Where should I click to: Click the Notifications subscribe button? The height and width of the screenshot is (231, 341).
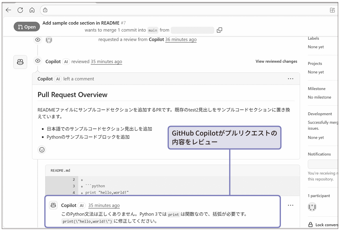[323, 164]
